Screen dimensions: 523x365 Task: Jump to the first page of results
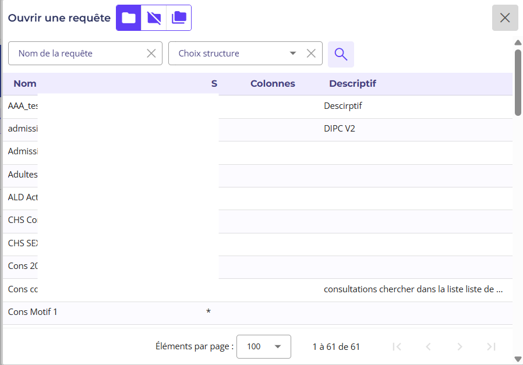coord(397,346)
